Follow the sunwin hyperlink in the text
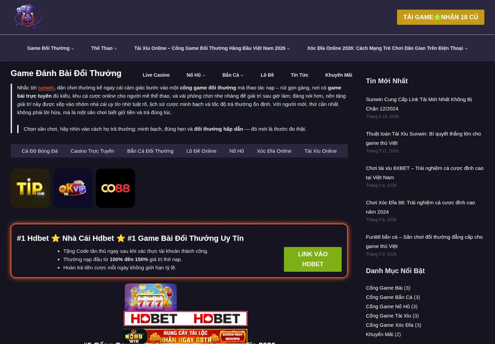495x344 pixels. [x=46, y=88]
